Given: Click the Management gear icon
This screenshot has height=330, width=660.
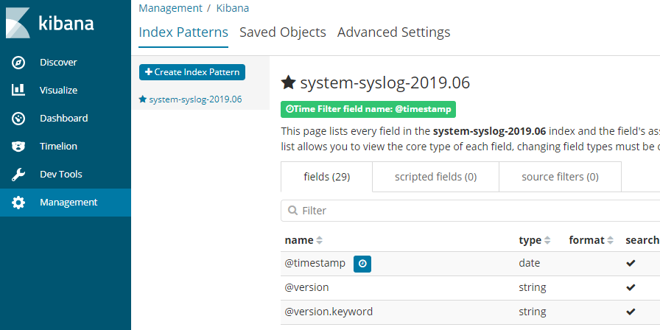Looking at the screenshot, I should tap(18, 203).
